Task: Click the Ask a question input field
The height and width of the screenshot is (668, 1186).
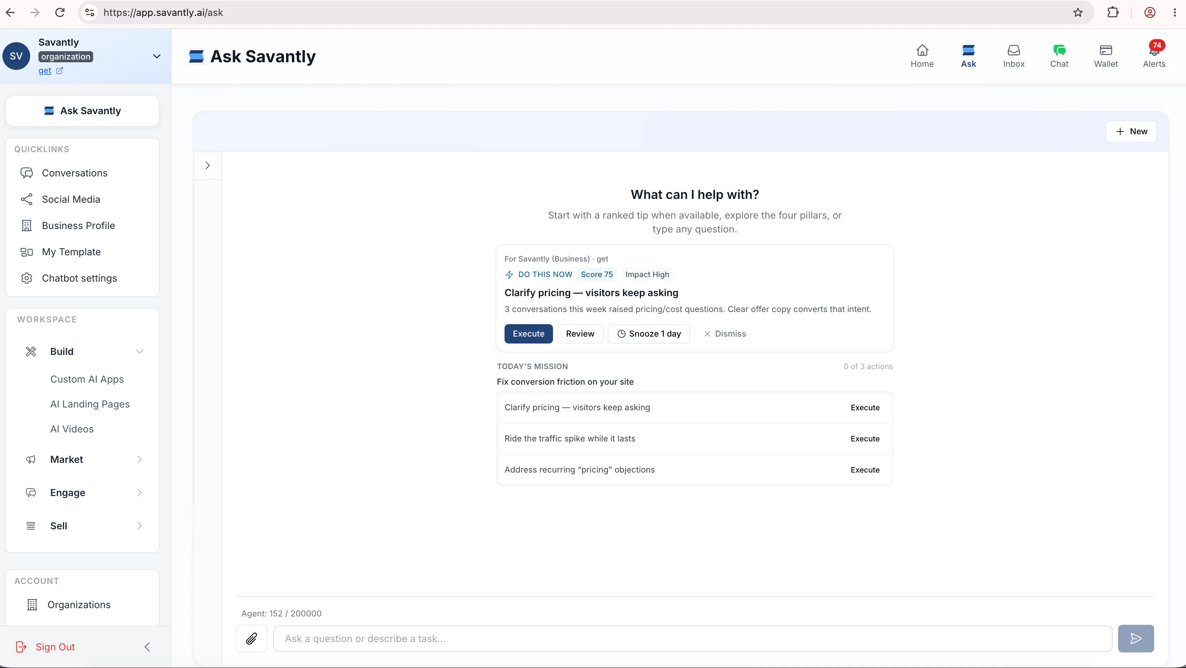Action: click(693, 639)
